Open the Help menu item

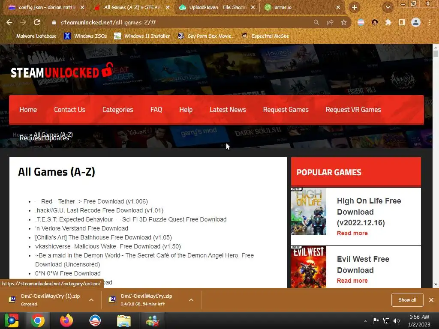click(x=186, y=110)
